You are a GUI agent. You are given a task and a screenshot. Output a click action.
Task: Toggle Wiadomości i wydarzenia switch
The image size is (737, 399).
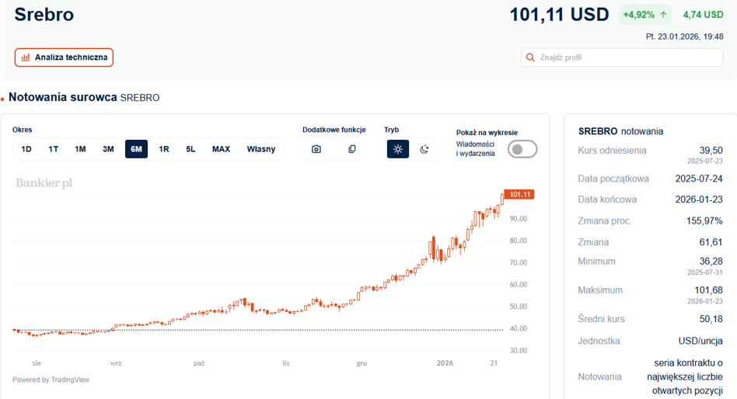[x=522, y=149]
